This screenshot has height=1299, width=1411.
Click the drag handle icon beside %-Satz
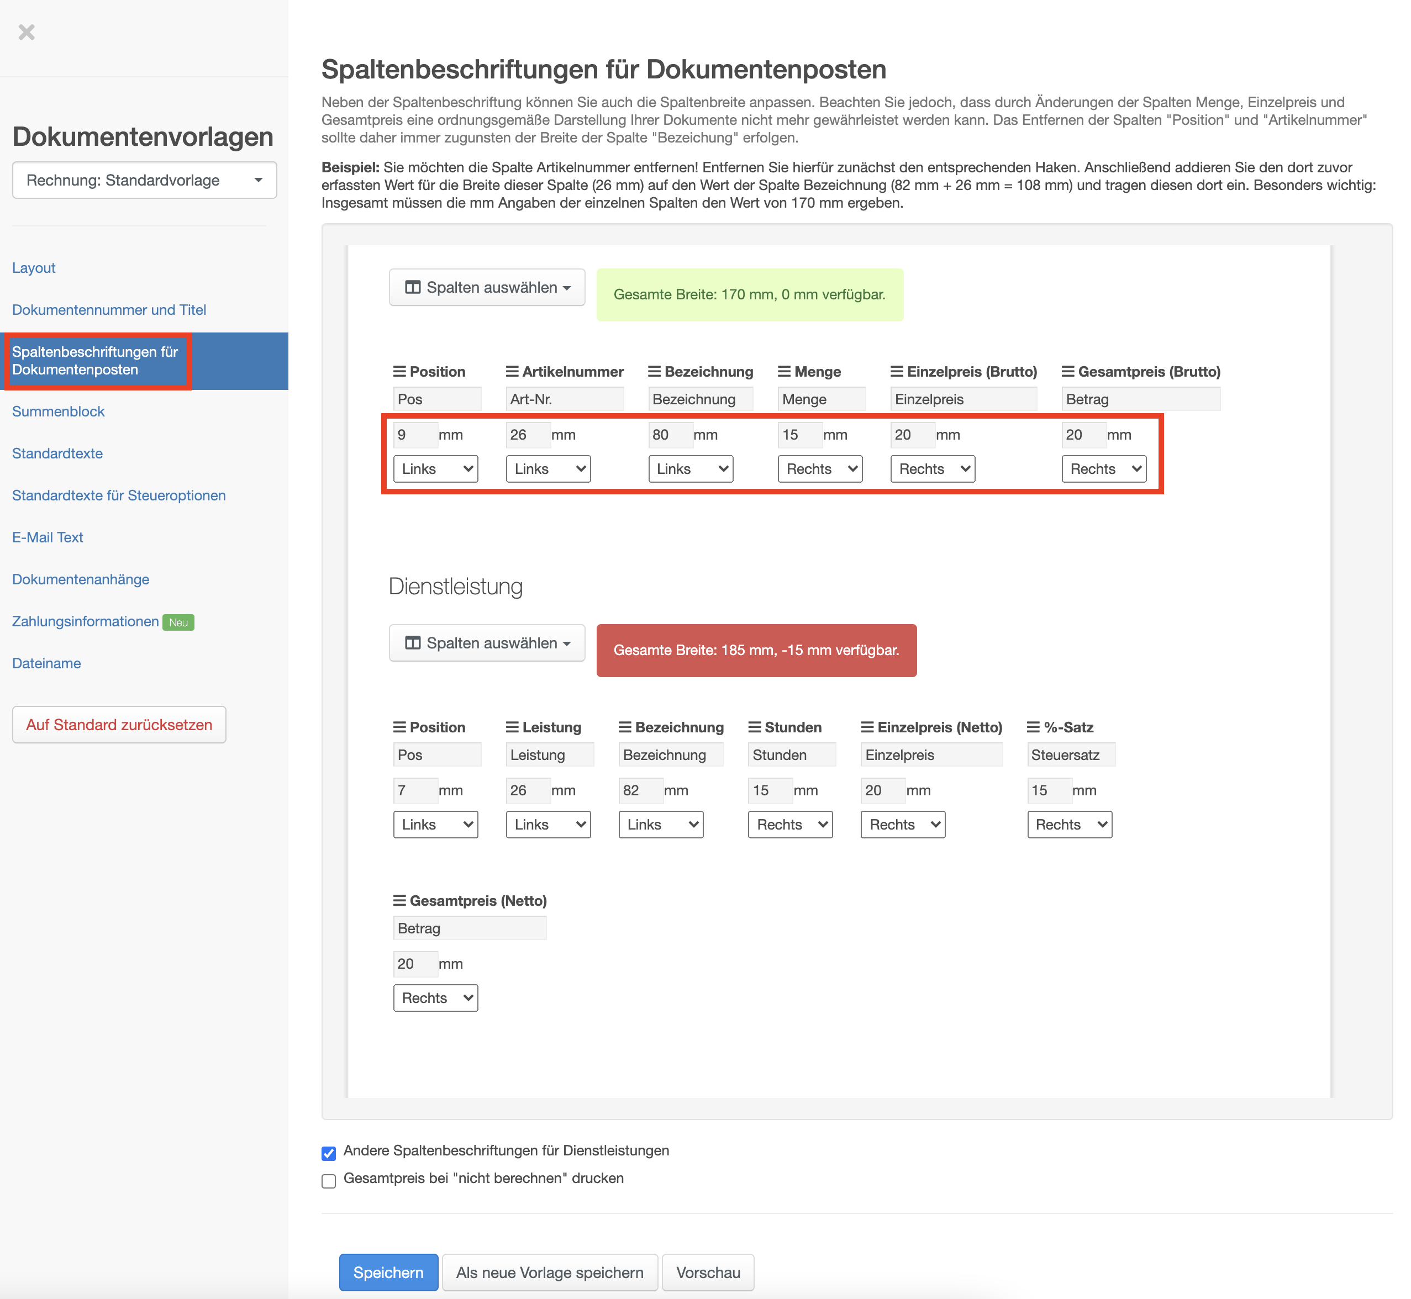click(1033, 727)
